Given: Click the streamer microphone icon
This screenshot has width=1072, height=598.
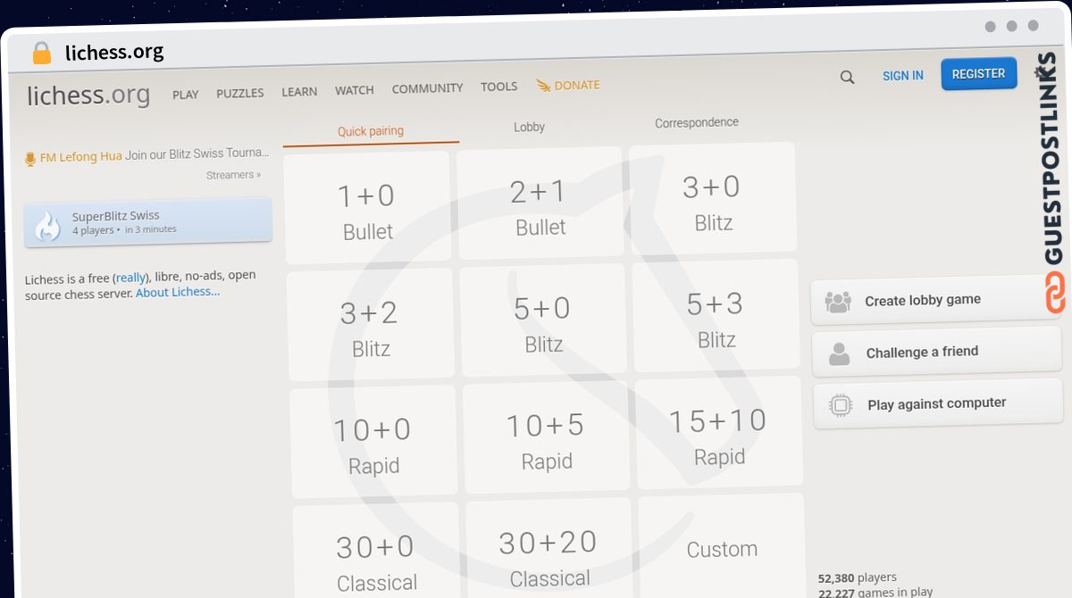Looking at the screenshot, I should click(x=30, y=159).
